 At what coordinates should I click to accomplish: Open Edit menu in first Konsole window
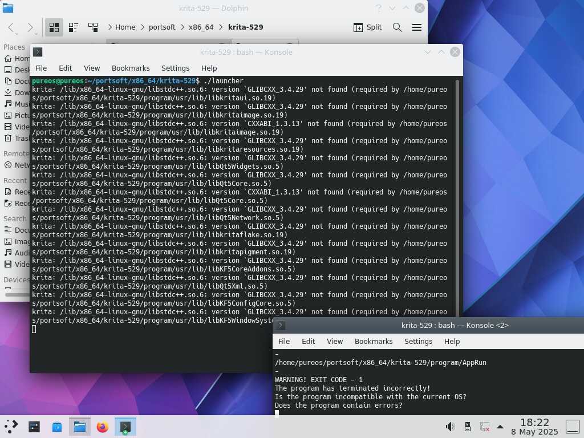coord(65,68)
